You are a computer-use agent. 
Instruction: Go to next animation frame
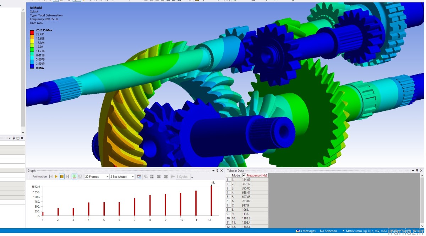67,177
